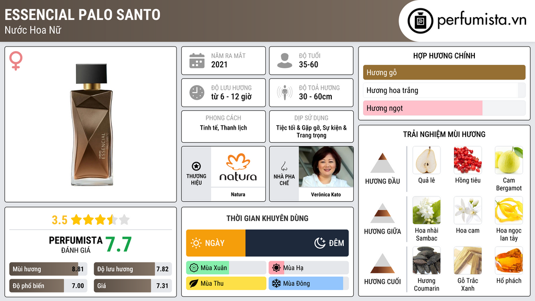Click the snowflake icon for Mùa Đông
Screen dimensions: 535x301
[x=276, y=283]
